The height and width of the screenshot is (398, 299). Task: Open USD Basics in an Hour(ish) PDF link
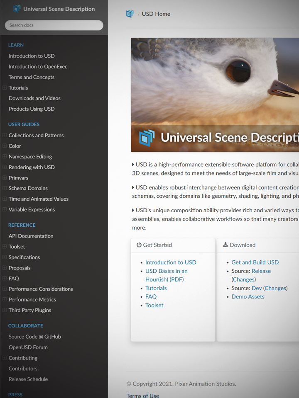click(167, 275)
